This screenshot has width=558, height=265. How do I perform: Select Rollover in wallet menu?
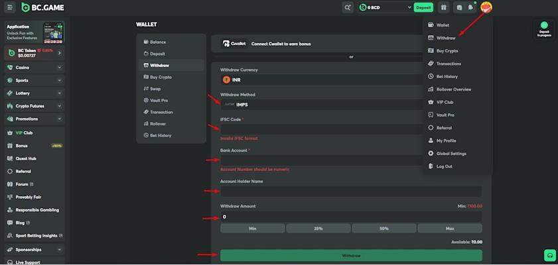pos(171,124)
